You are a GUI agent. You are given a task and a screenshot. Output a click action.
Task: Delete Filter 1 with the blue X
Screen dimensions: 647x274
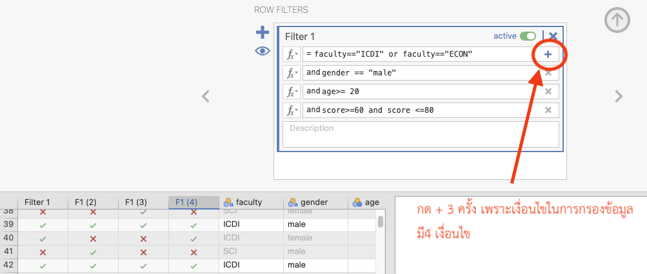coord(553,36)
